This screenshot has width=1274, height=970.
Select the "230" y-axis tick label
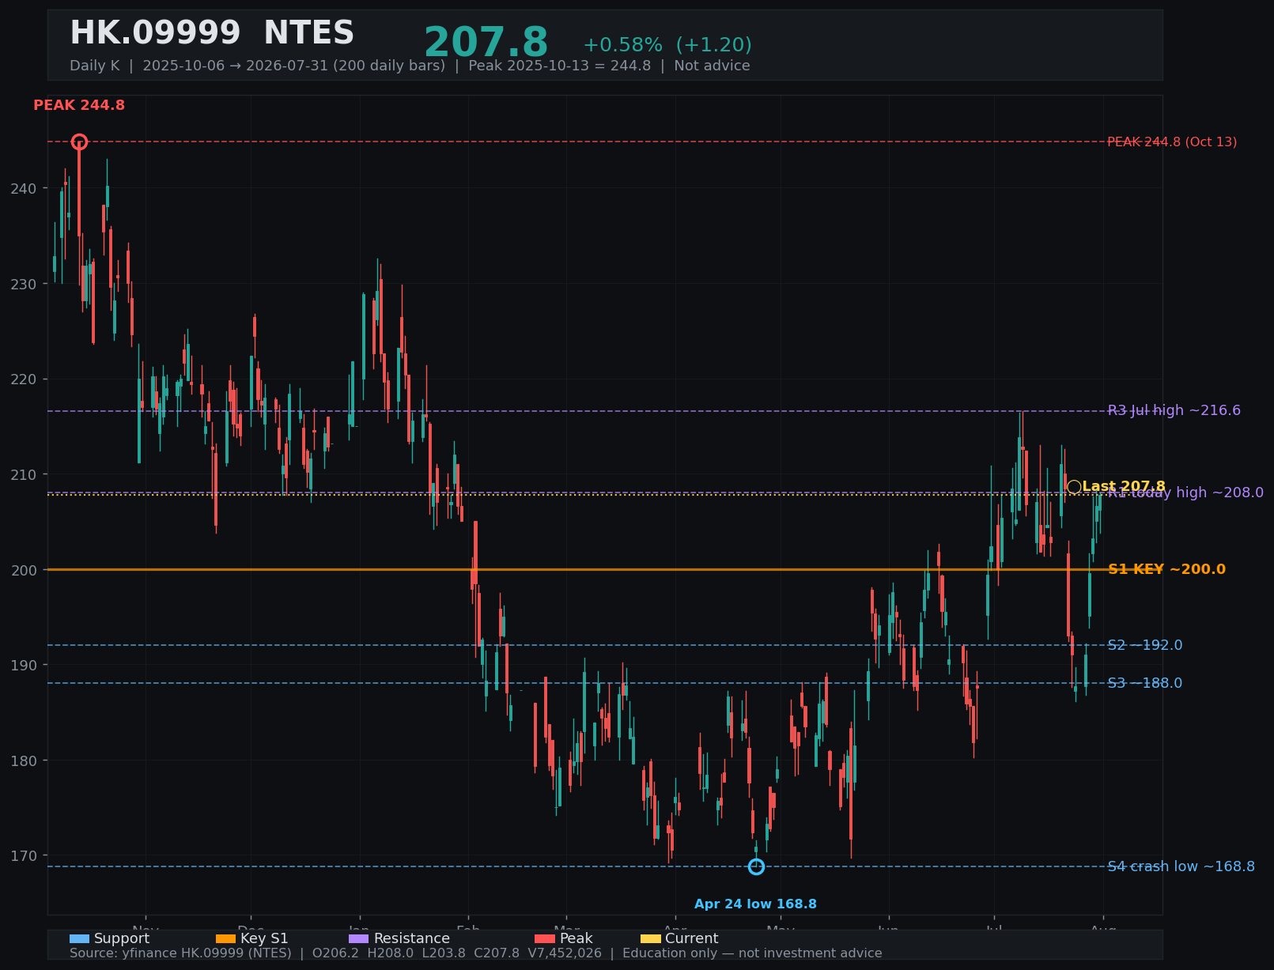[x=23, y=284]
